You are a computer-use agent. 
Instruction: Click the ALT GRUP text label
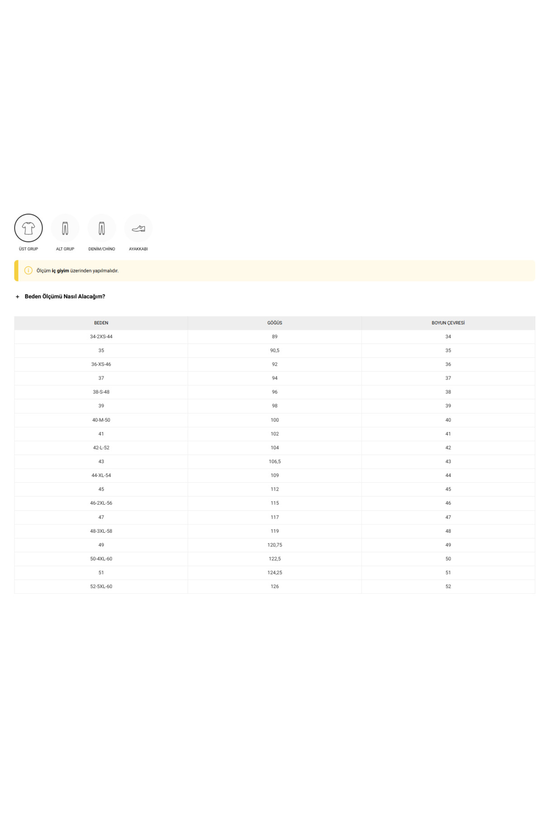click(65, 249)
